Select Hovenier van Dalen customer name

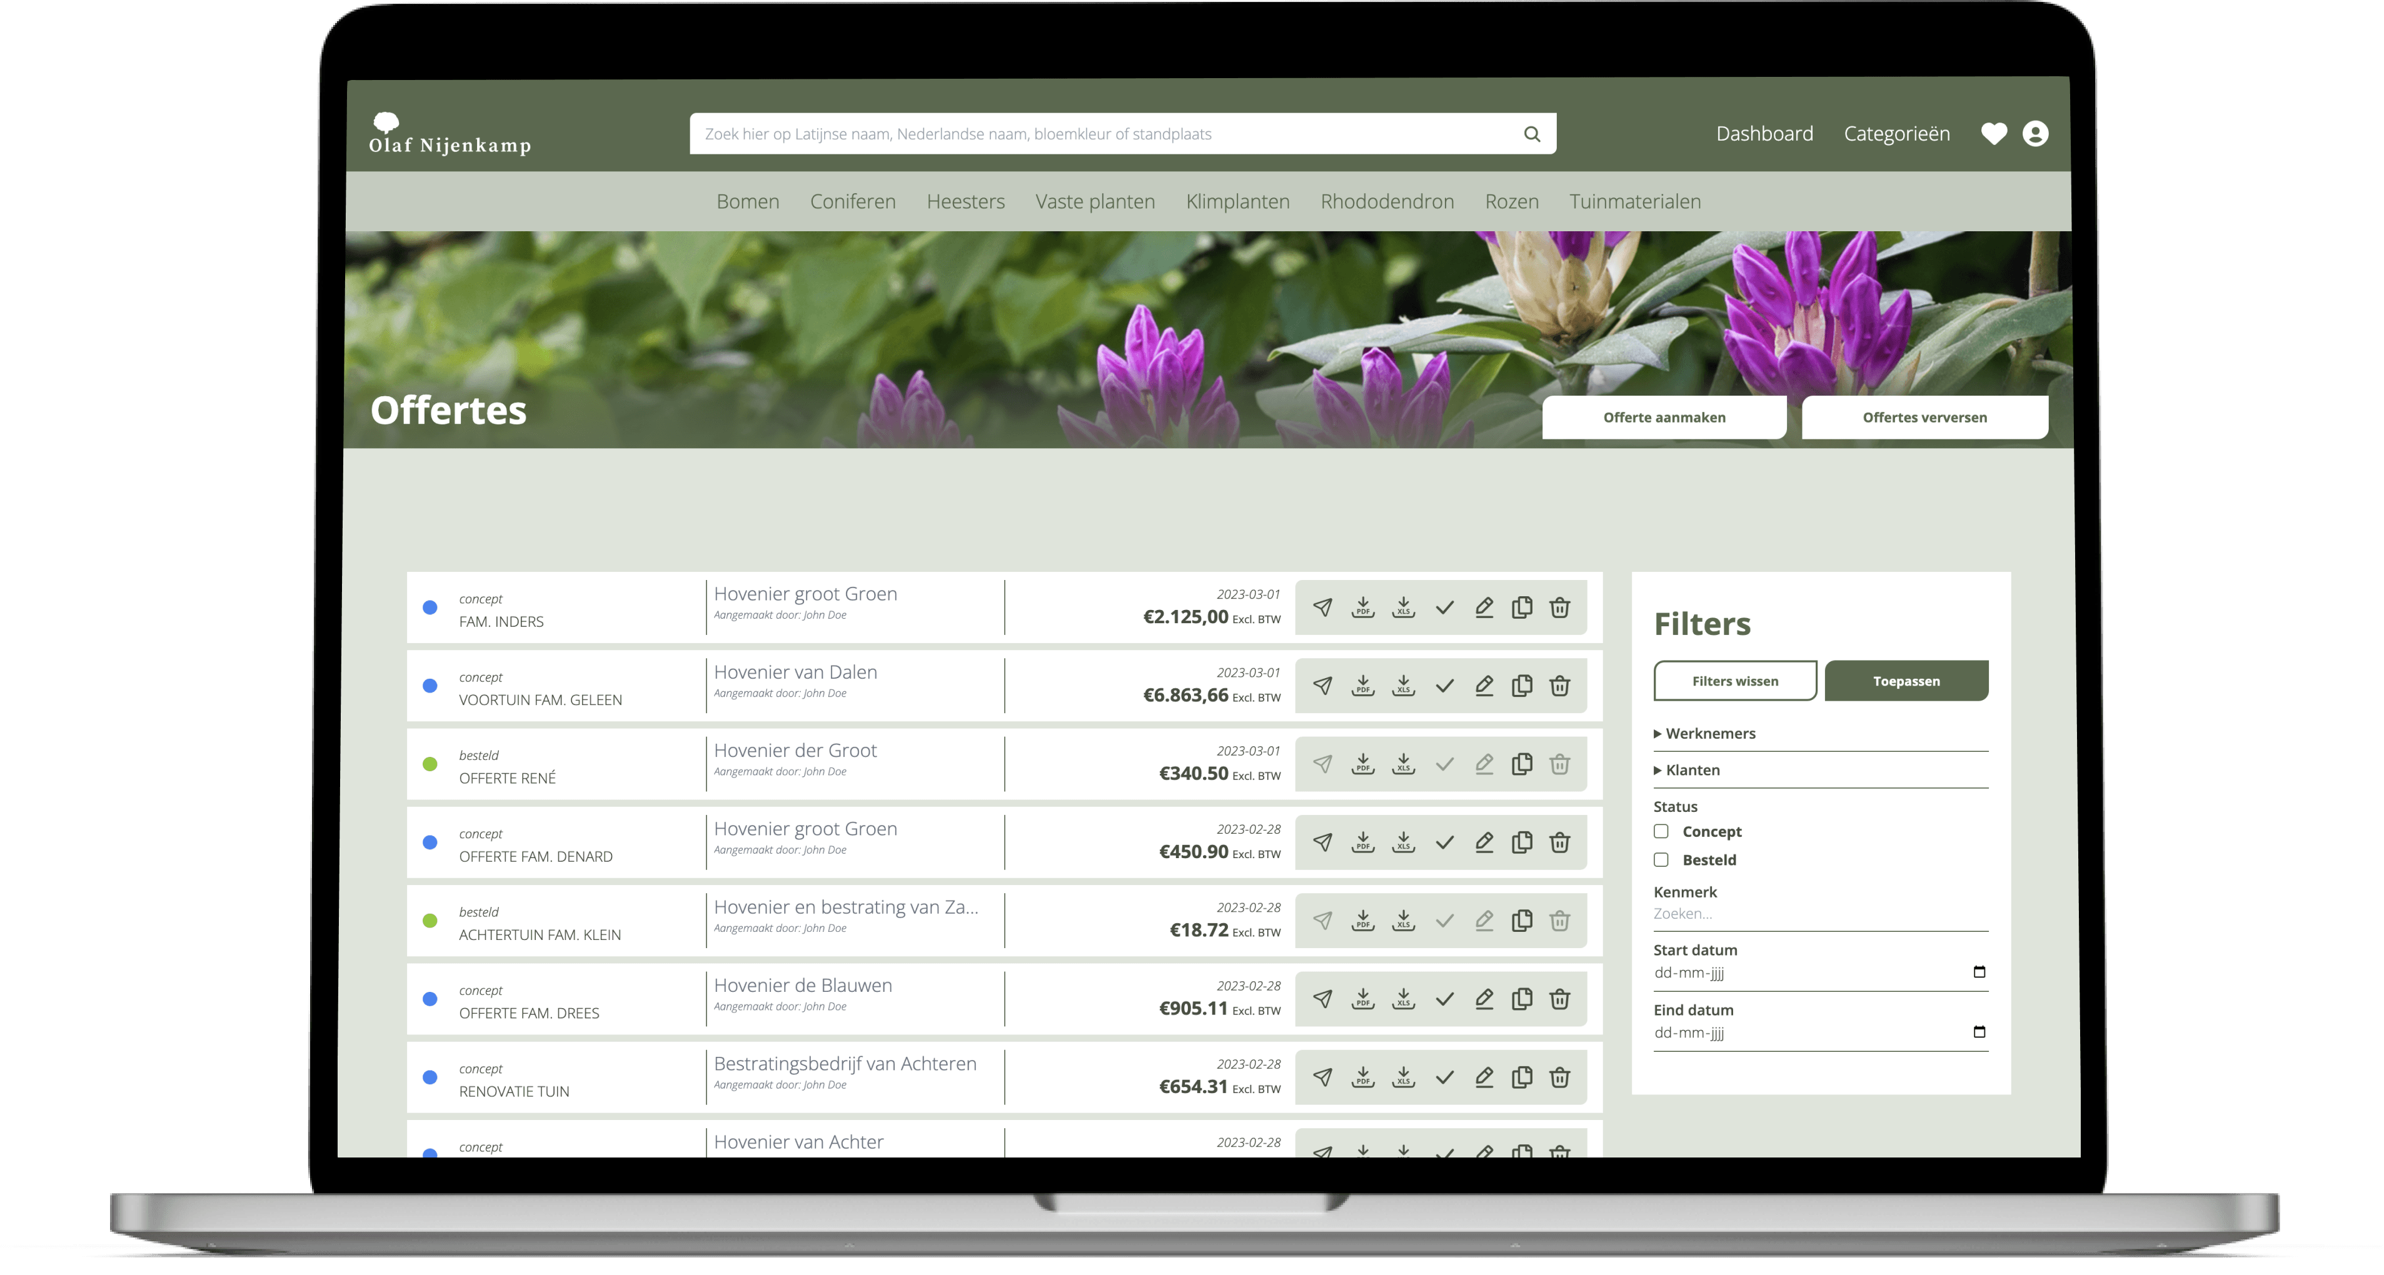pyautogui.click(x=796, y=672)
